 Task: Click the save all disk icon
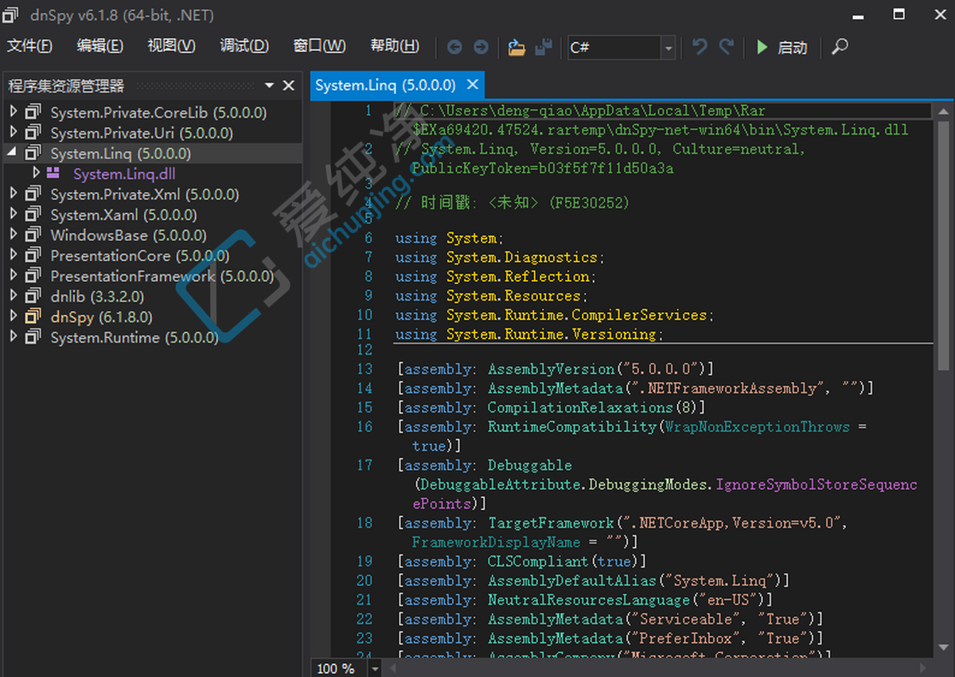tap(544, 48)
